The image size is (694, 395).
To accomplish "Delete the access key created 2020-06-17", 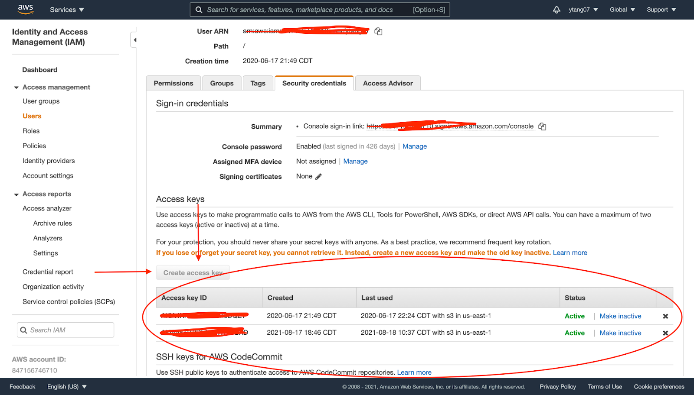I will pos(665,316).
